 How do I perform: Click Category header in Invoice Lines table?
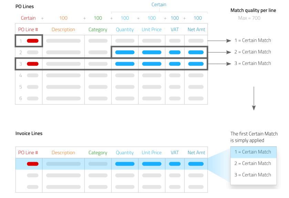98,152
